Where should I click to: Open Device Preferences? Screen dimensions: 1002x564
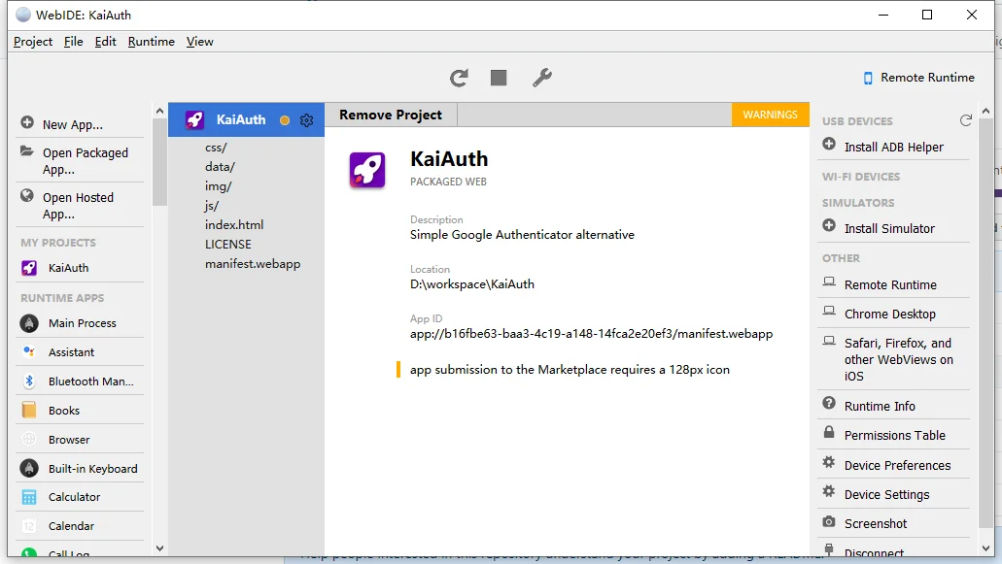pos(897,465)
